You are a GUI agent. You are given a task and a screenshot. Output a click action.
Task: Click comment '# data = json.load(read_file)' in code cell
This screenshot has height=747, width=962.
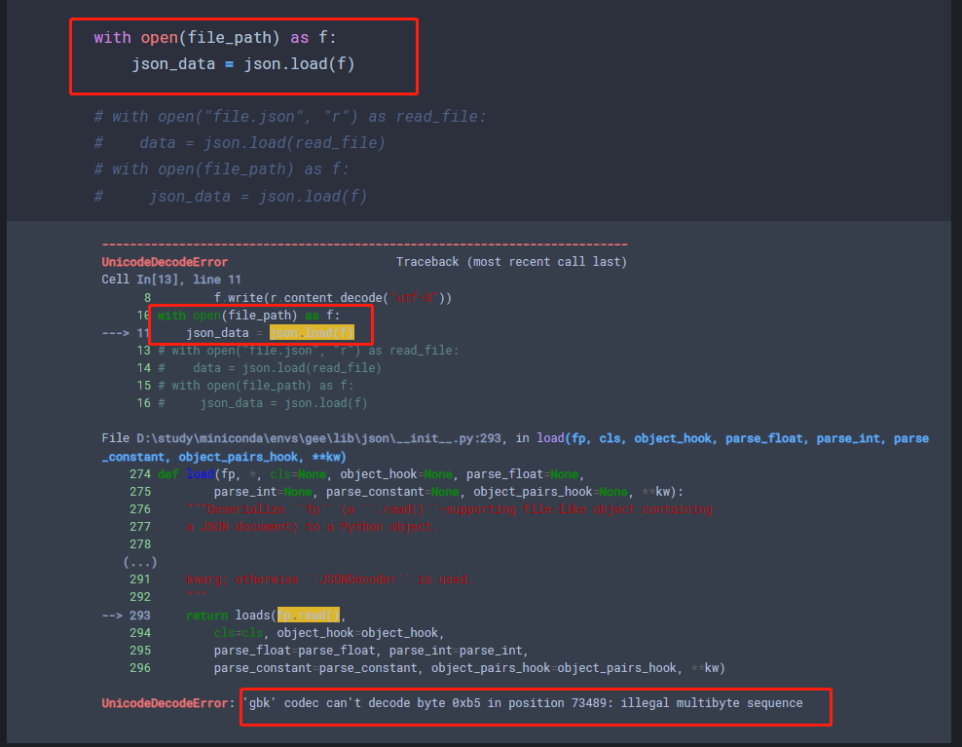coord(240,143)
